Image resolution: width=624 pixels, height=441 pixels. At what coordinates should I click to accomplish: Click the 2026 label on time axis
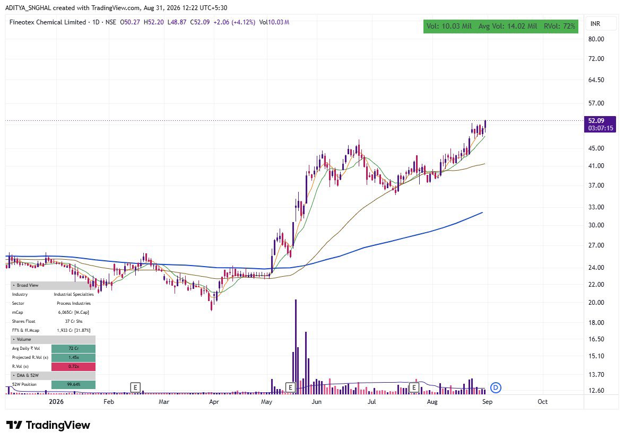tap(56, 402)
